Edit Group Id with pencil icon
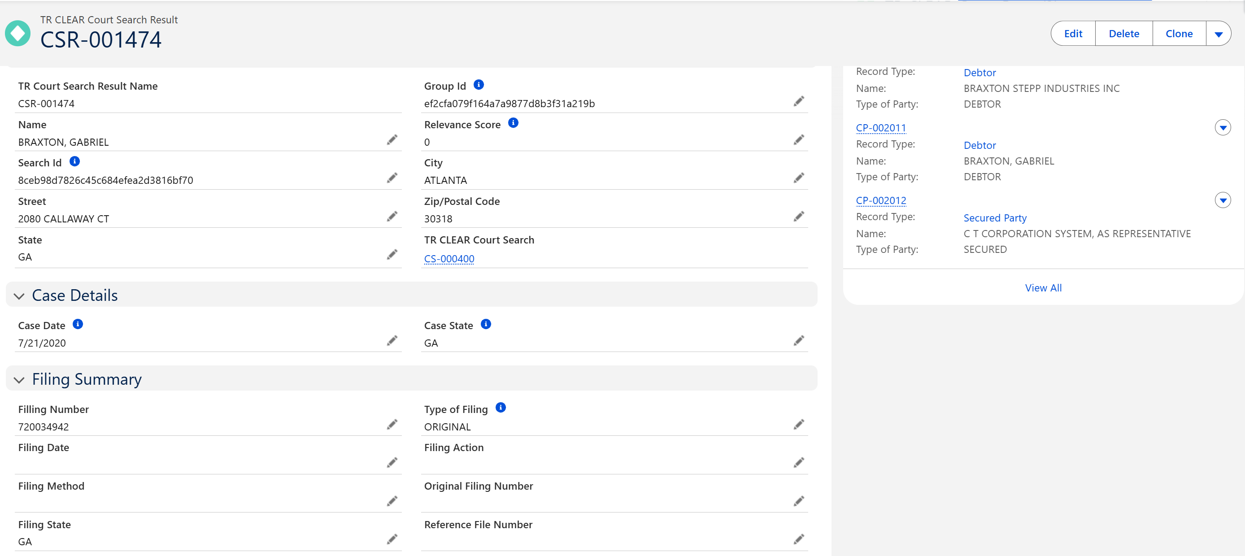 pos(798,101)
